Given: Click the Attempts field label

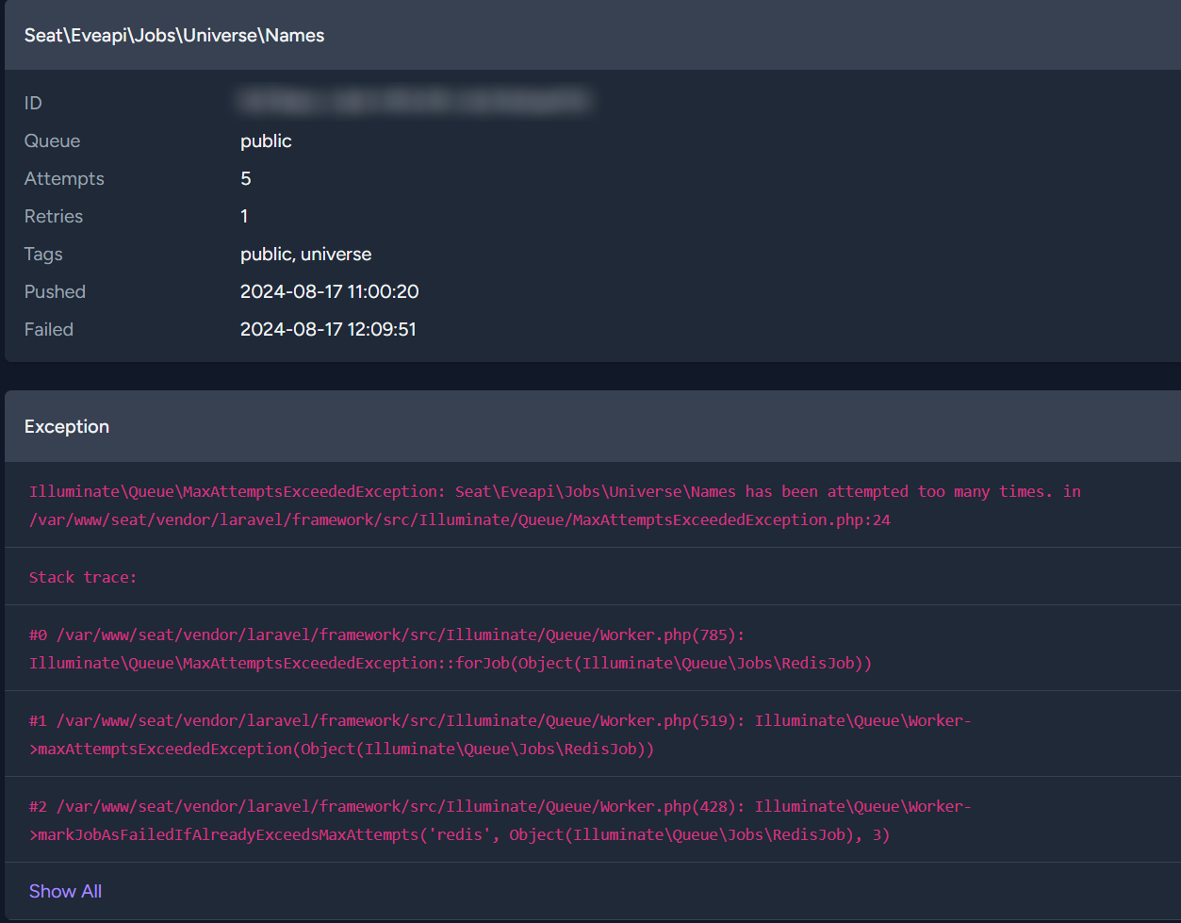Looking at the screenshot, I should click(64, 178).
